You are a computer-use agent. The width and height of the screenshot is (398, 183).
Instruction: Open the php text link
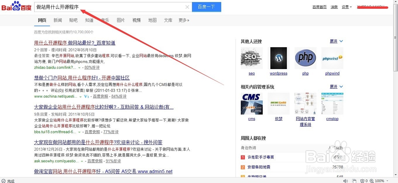click(305, 73)
